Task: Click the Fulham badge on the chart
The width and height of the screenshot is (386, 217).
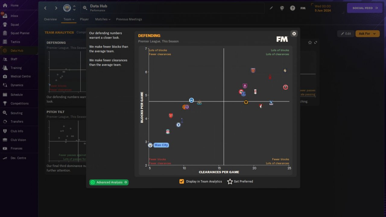Action: click(255, 92)
